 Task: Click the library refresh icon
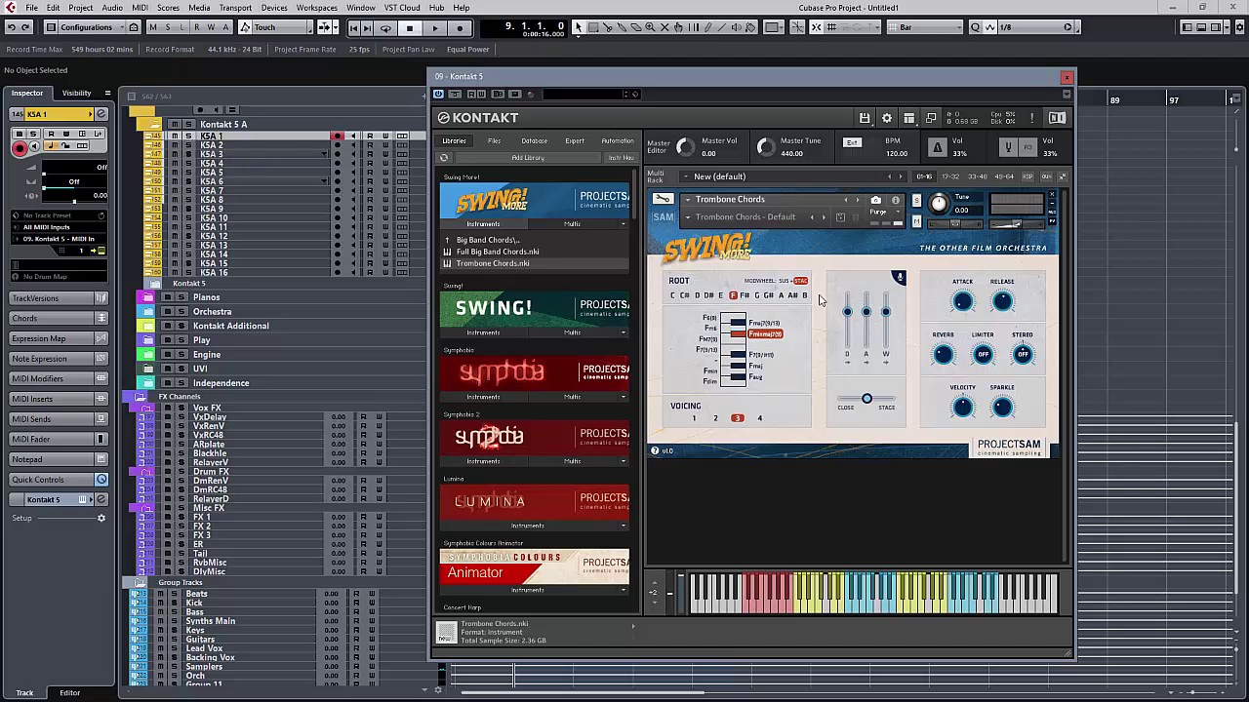[444, 158]
